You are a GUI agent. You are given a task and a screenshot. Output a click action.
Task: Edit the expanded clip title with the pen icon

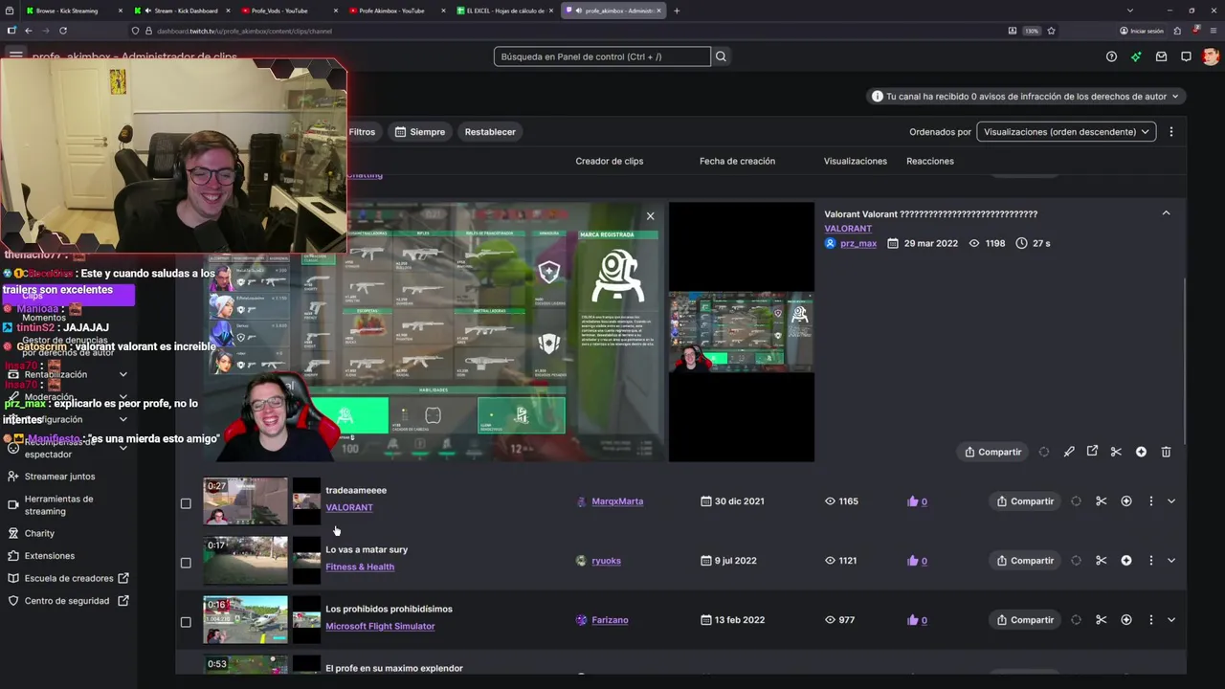click(x=1069, y=452)
